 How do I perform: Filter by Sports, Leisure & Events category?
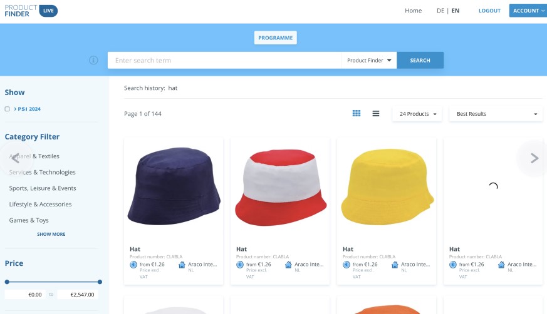tap(43, 188)
